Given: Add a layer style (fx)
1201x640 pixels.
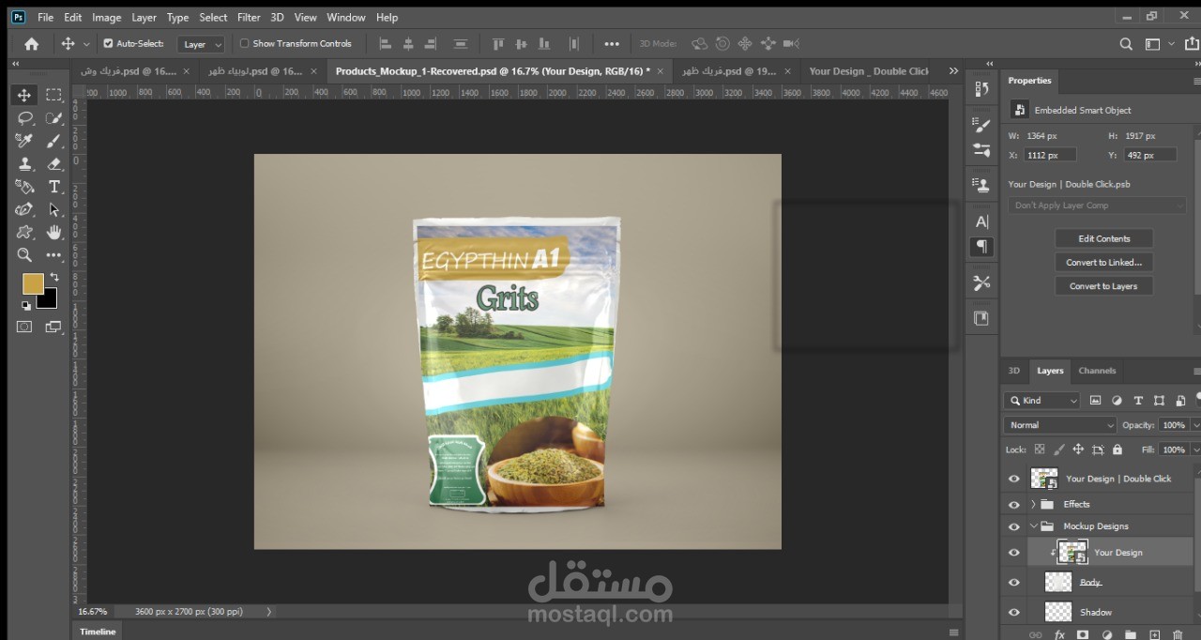Looking at the screenshot, I should tap(1059, 635).
